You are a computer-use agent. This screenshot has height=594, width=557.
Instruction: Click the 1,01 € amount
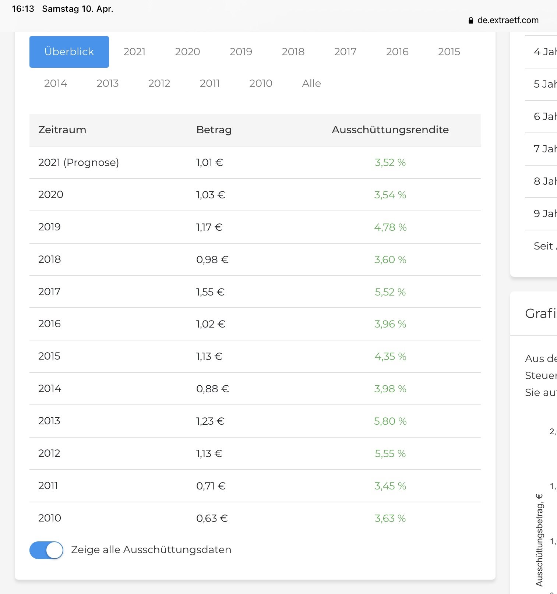click(x=209, y=163)
